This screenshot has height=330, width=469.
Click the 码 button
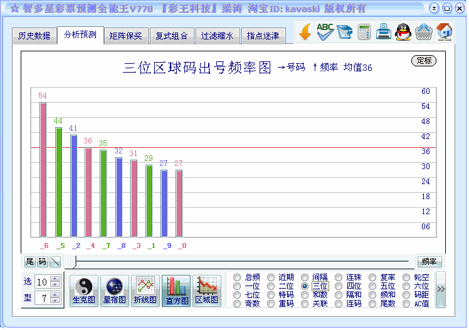coord(43,262)
